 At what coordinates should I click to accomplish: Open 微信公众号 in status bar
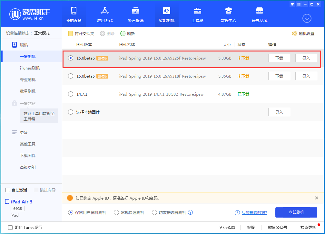coord(278,228)
